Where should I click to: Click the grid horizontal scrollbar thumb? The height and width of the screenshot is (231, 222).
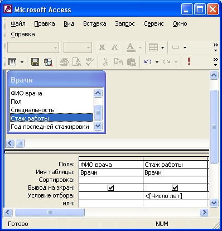pos(50,212)
